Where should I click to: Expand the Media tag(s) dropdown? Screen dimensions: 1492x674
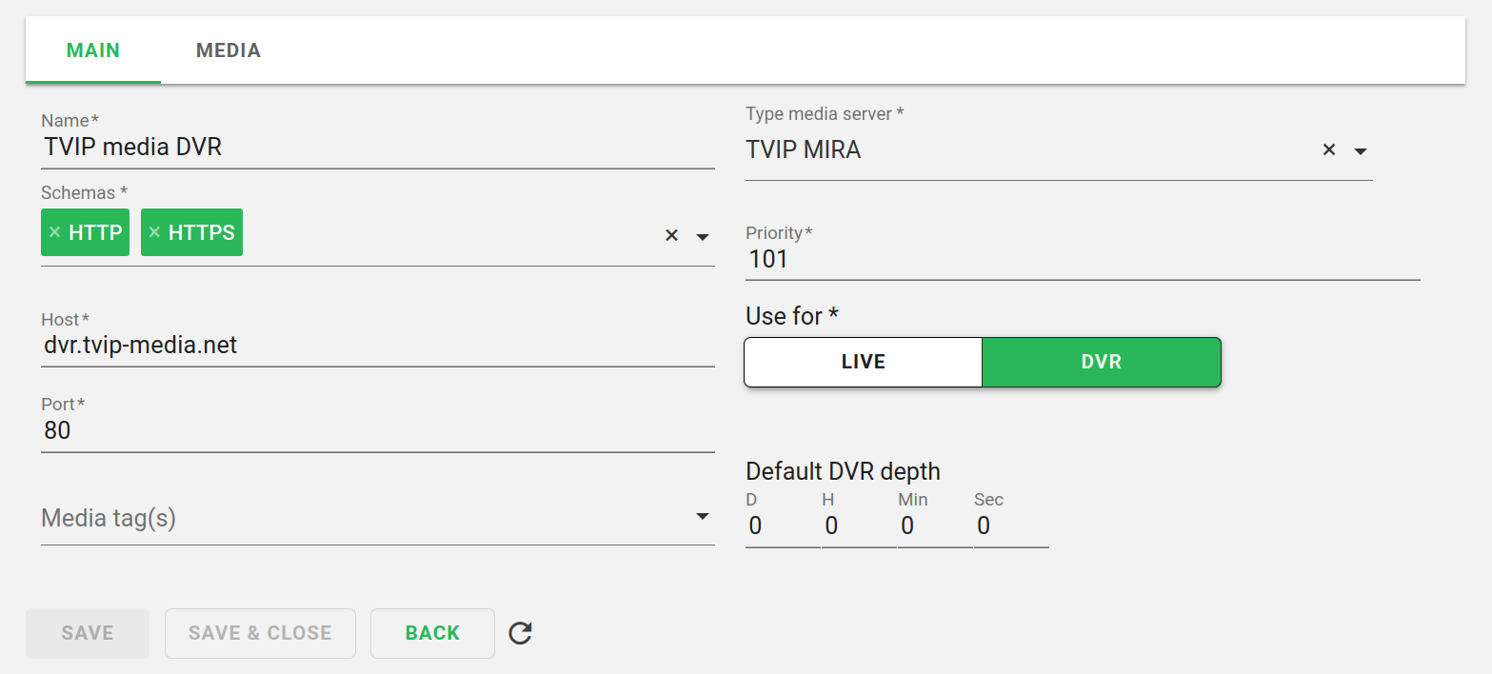pyautogui.click(x=703, y=517)
